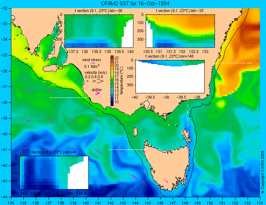
Task: Click the vertical dashed lon=148 section line
Action: click(188, 117)
